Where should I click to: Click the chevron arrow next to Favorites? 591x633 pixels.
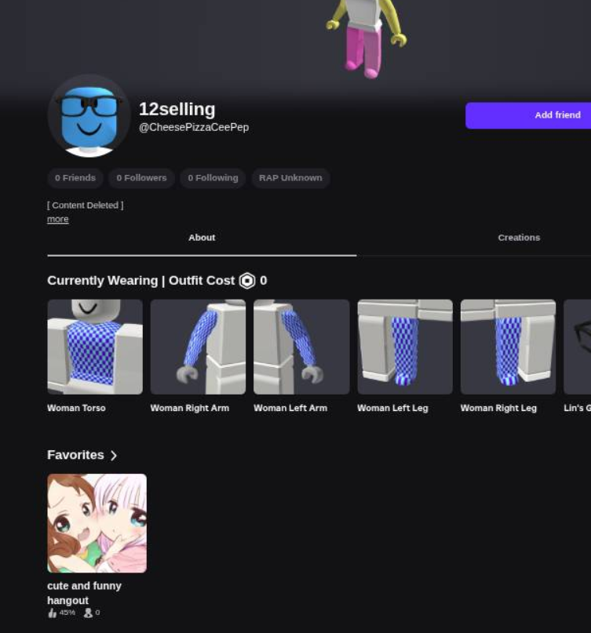click(x=114, y=456)
